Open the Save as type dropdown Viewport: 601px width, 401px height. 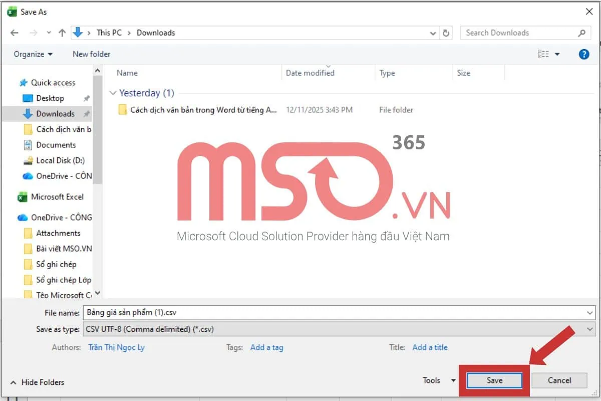pos(589,329)
